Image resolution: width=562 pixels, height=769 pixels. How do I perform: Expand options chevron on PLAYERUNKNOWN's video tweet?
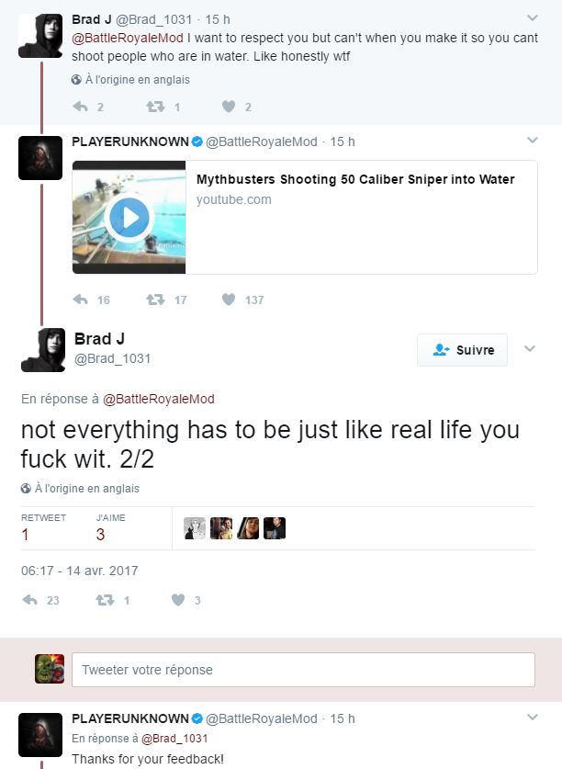(532, 141)
